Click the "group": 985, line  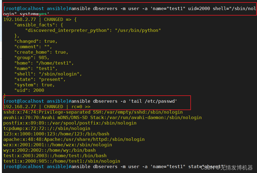click(x=32, y=57)
